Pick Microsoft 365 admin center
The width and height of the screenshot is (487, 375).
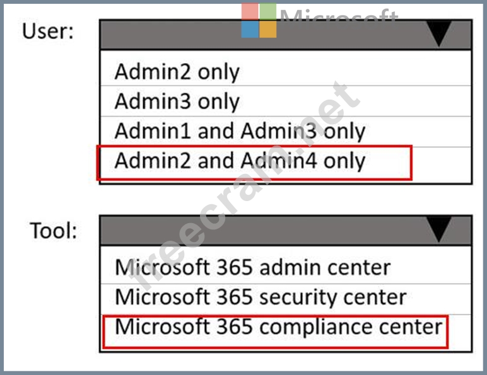[253, 267]
